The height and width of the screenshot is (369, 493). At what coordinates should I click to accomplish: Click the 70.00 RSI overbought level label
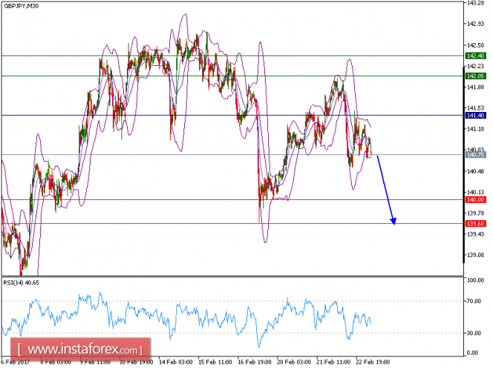(474, 302)
